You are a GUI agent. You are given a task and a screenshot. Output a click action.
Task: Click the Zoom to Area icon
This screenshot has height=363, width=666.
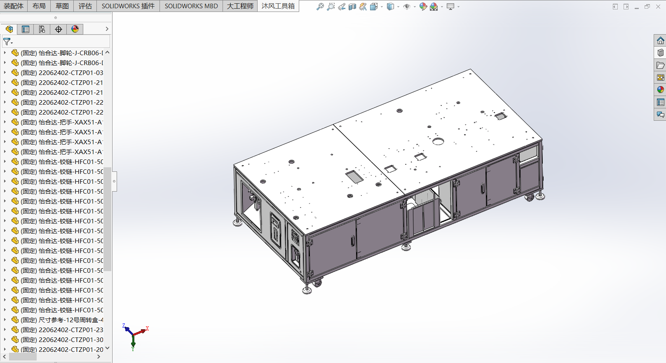(331, 7)
